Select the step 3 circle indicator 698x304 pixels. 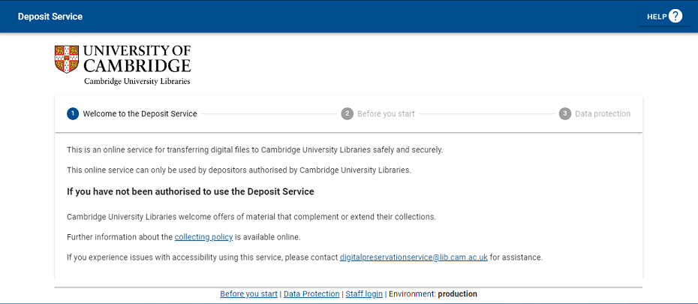click(x=565, y=113)
